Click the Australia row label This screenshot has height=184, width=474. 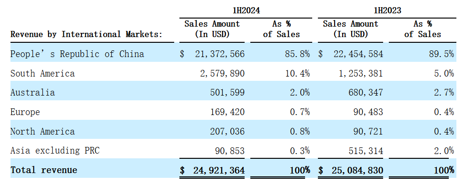tap(32, 92)
